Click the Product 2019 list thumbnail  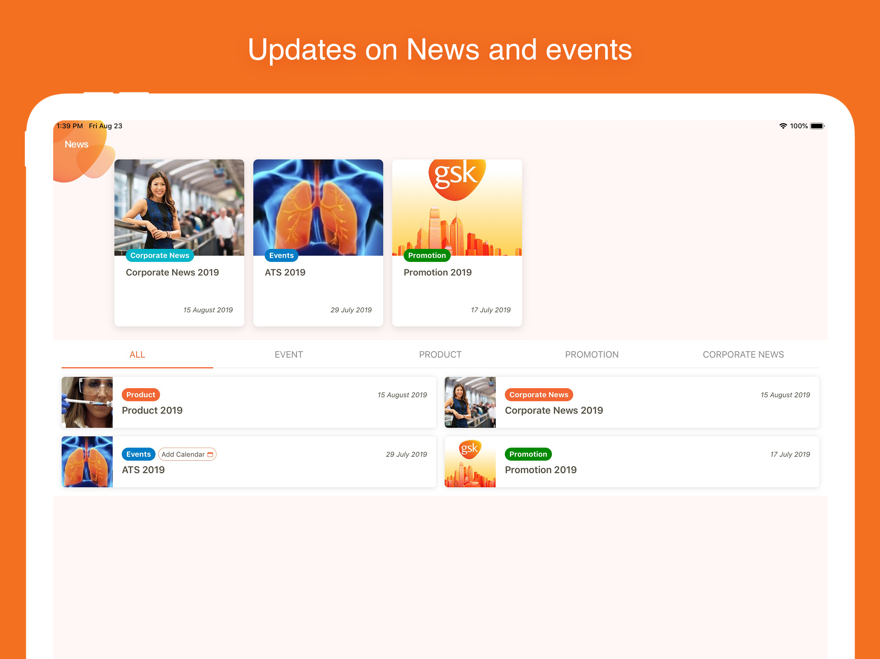87,402
